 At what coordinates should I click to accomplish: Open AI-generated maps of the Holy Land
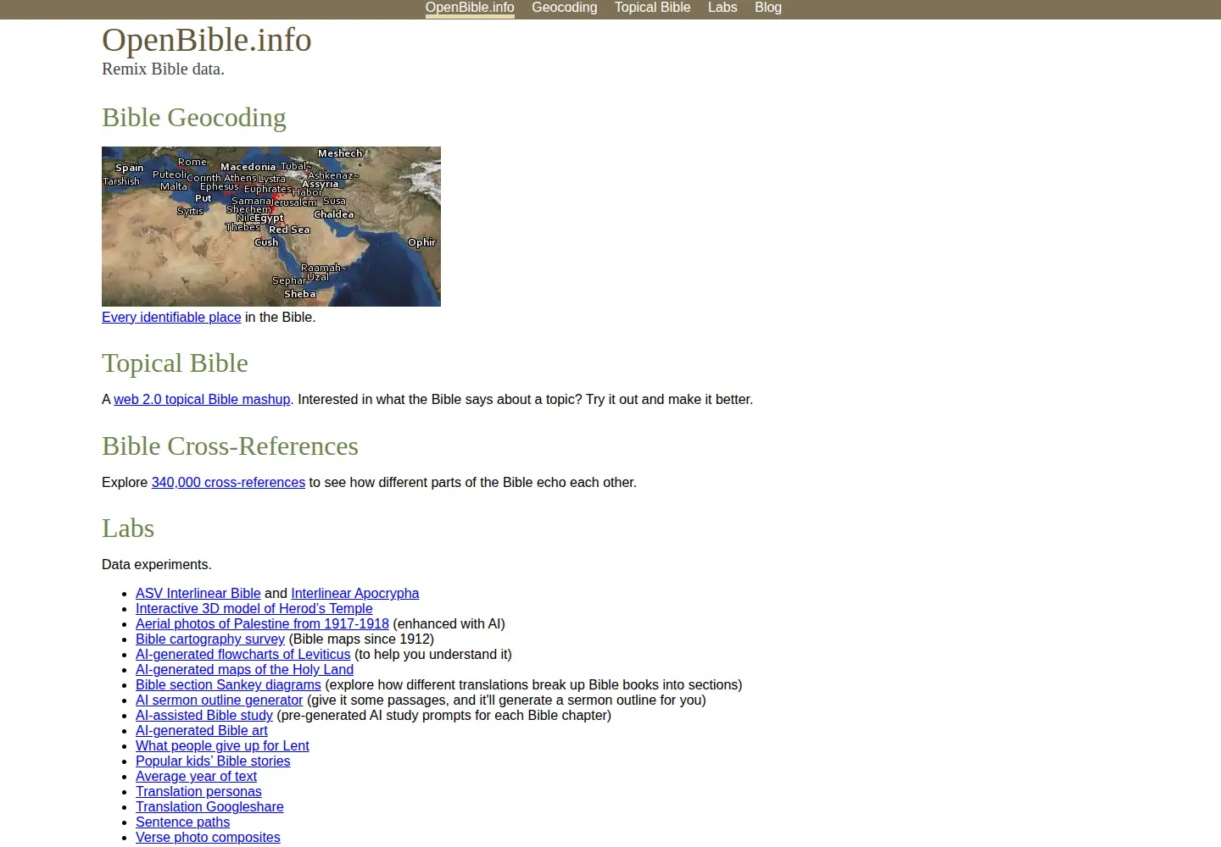(x=244, y=669)
